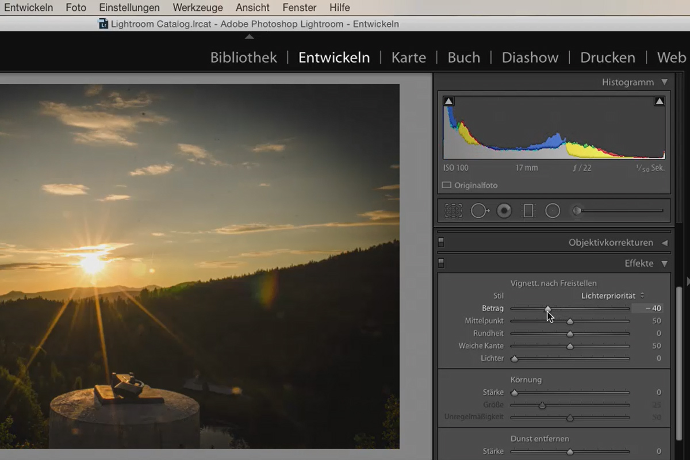The width and height of the screenshot is (690, 460).
Task: Enable the Originalfoto checkbox
Action: pos(446,185)
